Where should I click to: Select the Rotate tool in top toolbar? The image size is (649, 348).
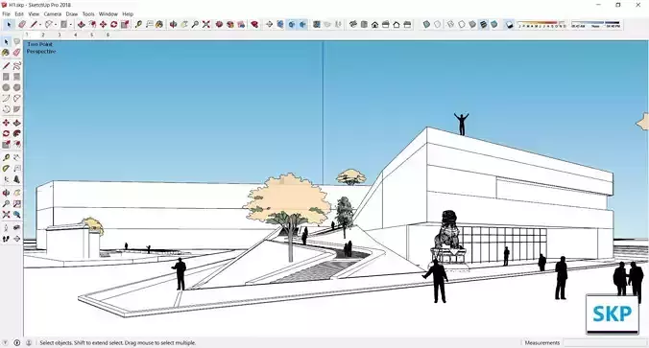point(114,24)
